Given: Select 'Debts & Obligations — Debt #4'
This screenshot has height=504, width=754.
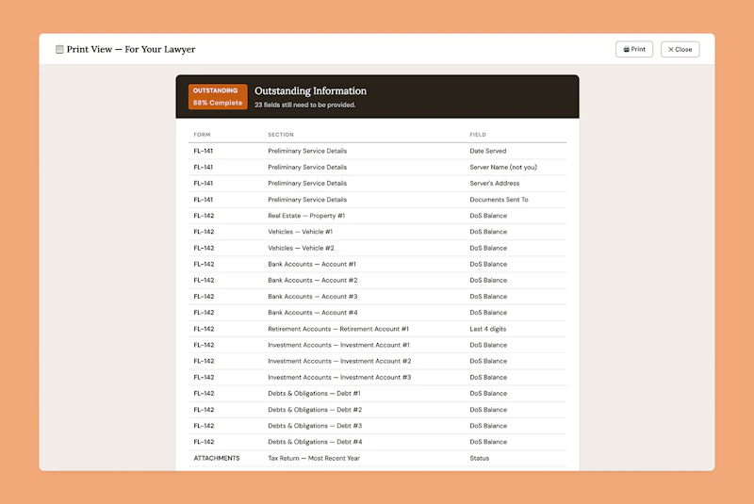Looking at the screenshot, I should click(x=315, y=442).
